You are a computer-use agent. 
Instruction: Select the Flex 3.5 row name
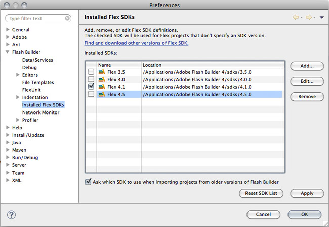tap(116, 72)
